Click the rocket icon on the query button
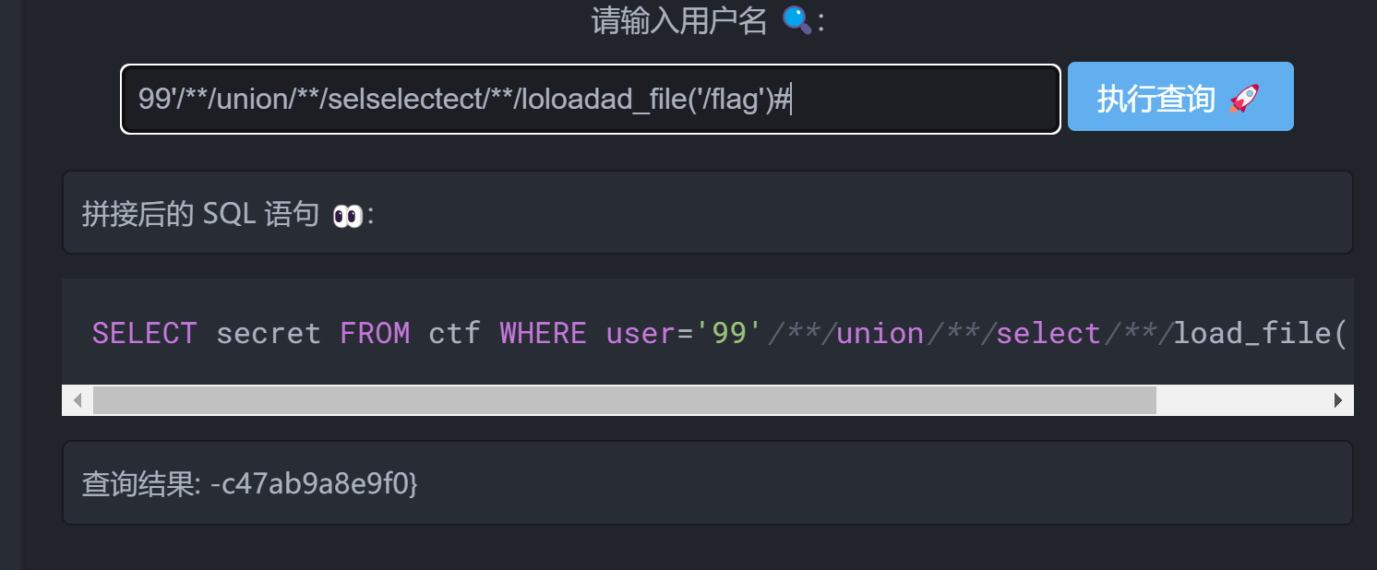 pyautogui.click(x=1243, y=96)
